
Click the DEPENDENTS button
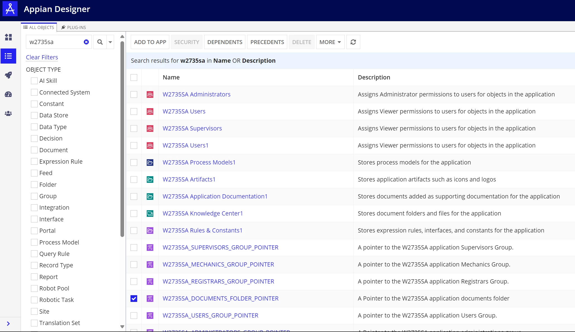pyautogui.click(x=225, y=42)
